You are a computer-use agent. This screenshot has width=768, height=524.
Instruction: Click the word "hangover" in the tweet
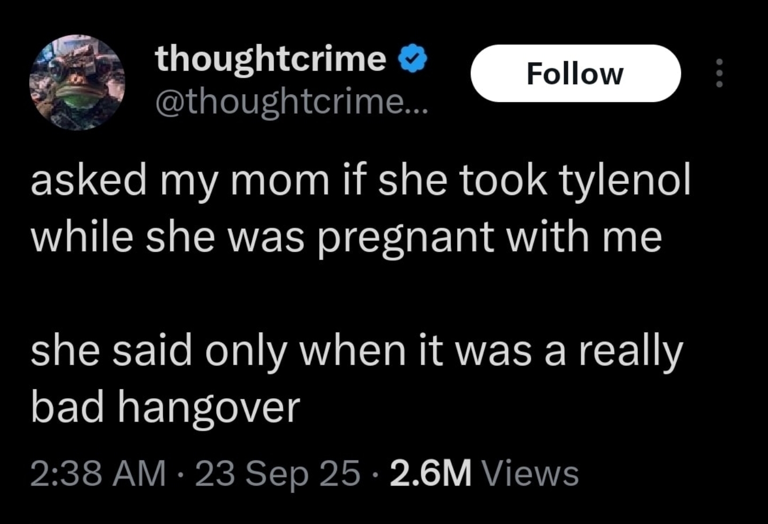coord(209,409)
